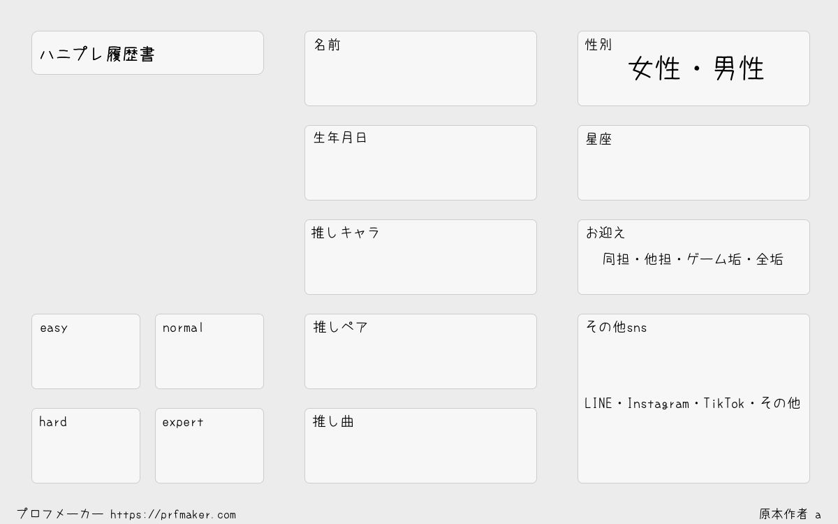Click the easy difficulty box

[x=86, y=351]
